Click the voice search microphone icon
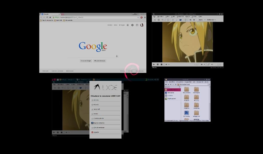The width and height of the screenshot is (263, 154). pyautogui.click(x=117, y=56)
